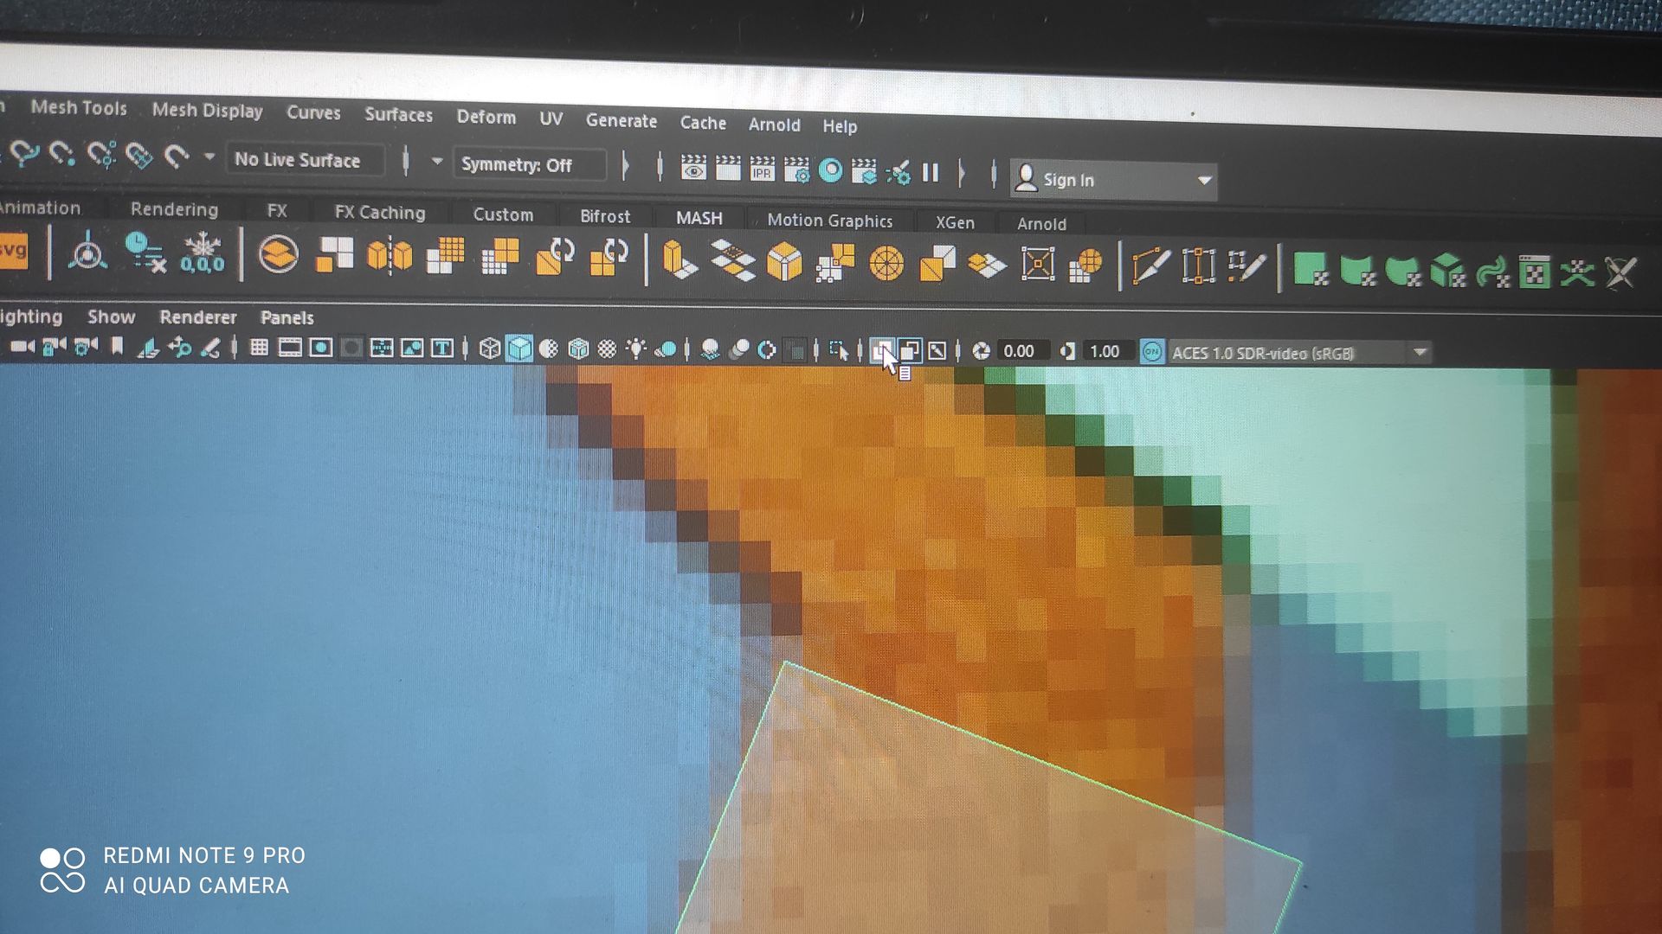
Task: Toggle use all lights bulb icon
Action: (636, 349)
